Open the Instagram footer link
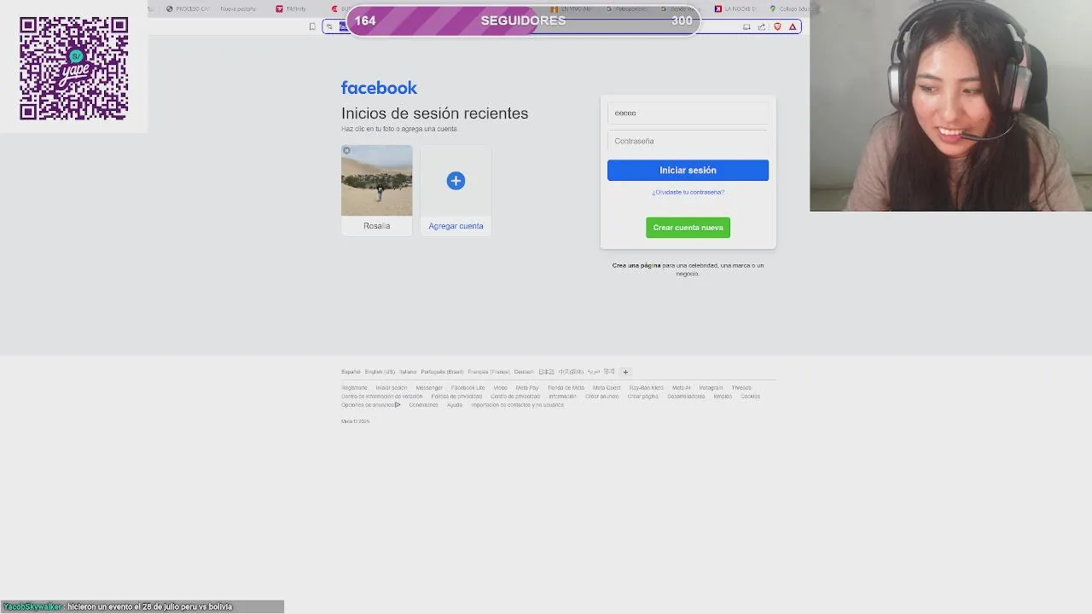 (x=711, y=388)
